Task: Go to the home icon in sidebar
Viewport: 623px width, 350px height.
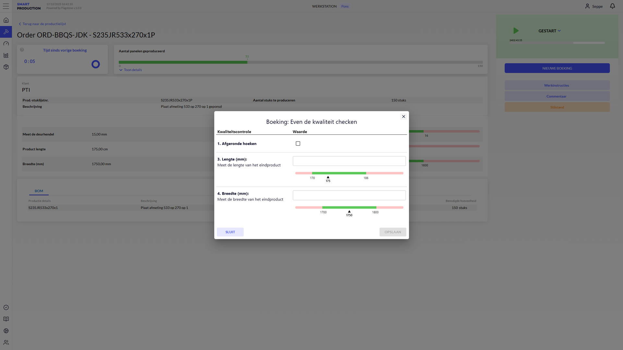Action: [x=6, y=20]
